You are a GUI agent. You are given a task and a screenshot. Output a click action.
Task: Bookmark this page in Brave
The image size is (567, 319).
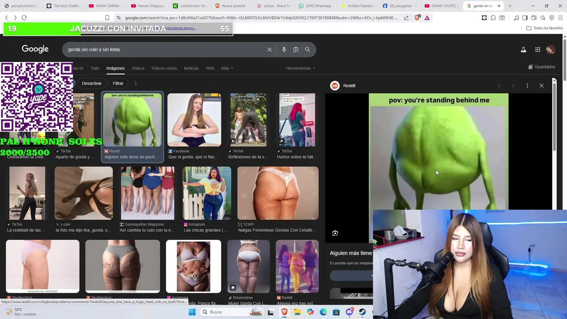107,18
